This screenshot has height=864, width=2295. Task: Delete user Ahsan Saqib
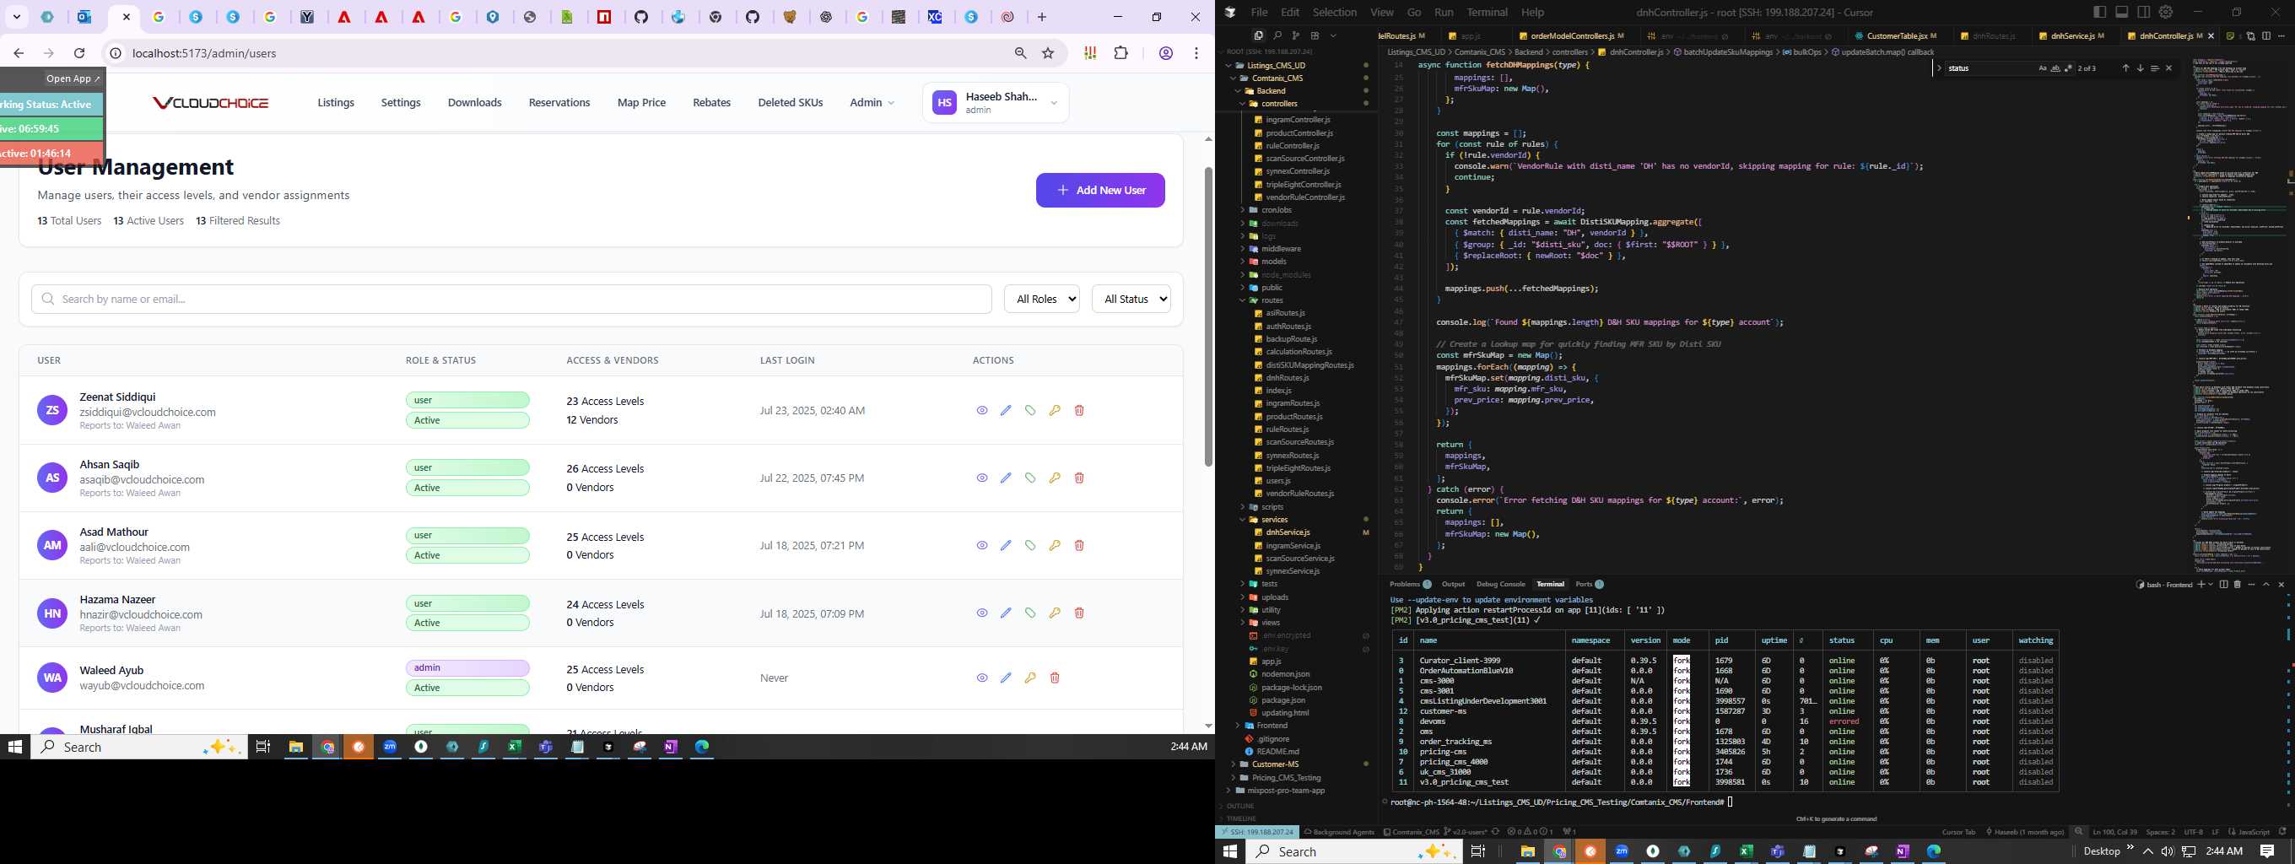pos(1079,478)
